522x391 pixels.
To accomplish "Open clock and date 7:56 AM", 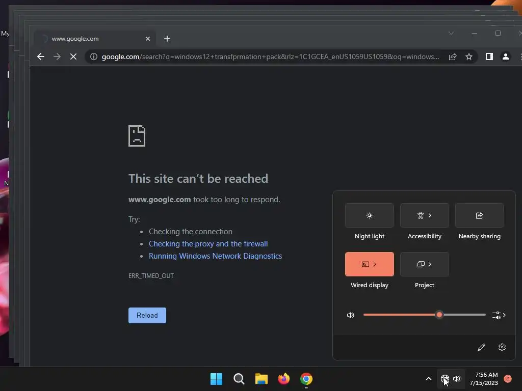I will (x=484, y=379).
